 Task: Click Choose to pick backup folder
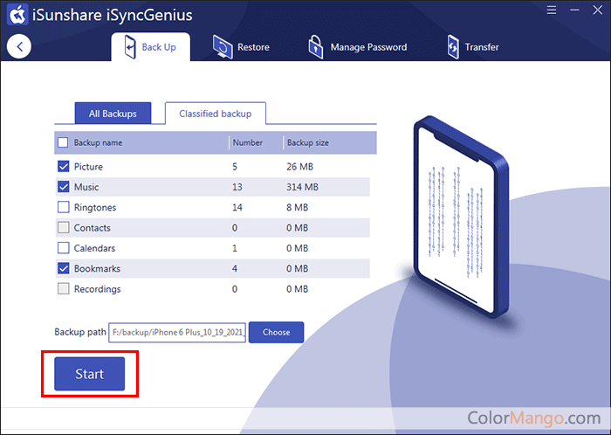pos(276,332)
